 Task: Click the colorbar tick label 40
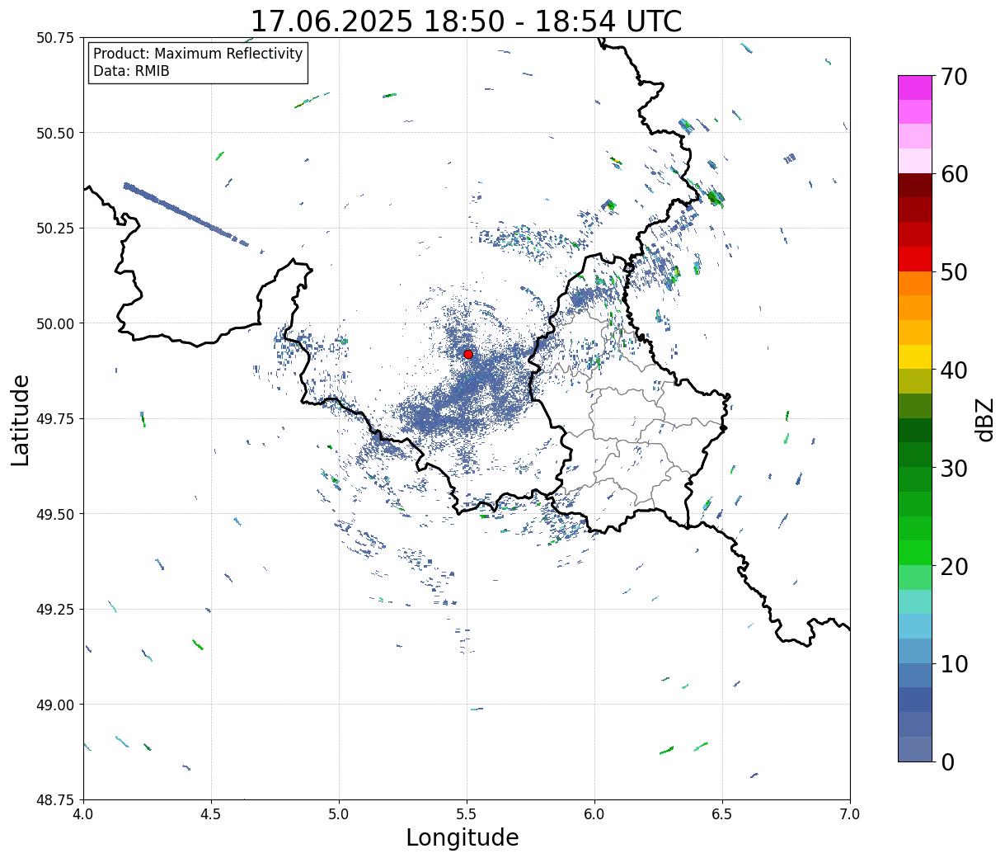pos(954,370)
